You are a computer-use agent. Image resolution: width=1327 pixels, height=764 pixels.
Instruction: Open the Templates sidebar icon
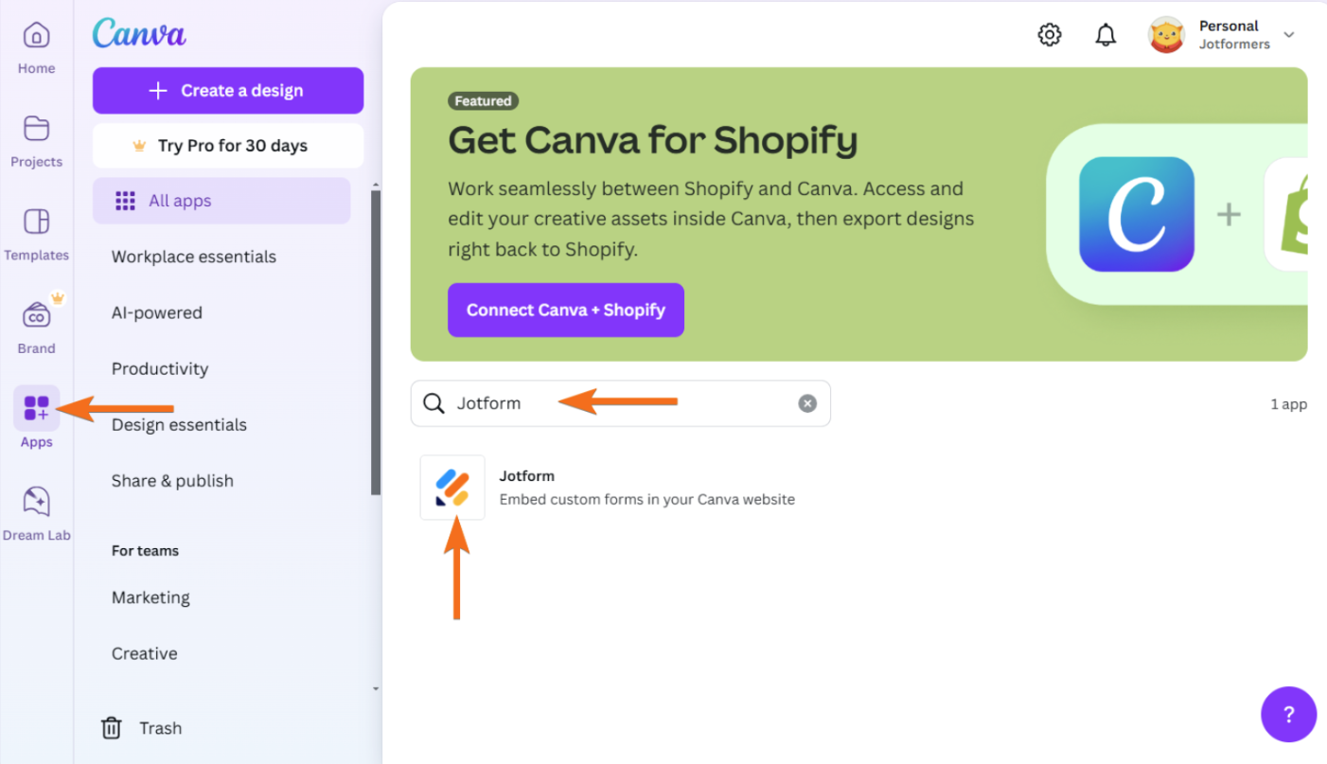click(36, 222)
